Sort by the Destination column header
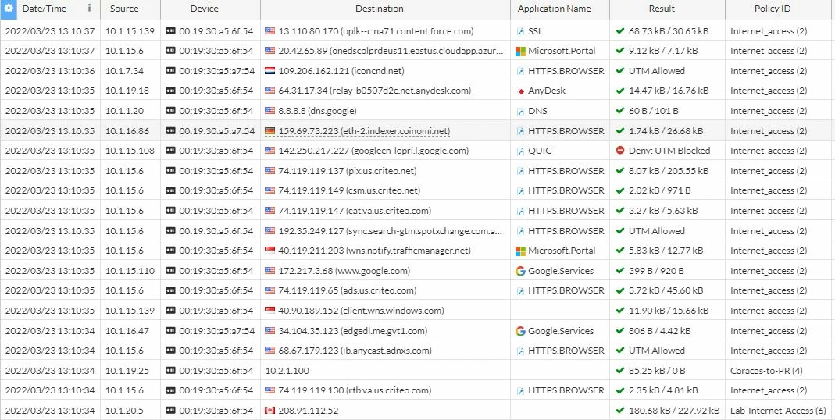The width and height of the screenshot is (835, 420). pyautogui.click(x=379, y=9)
